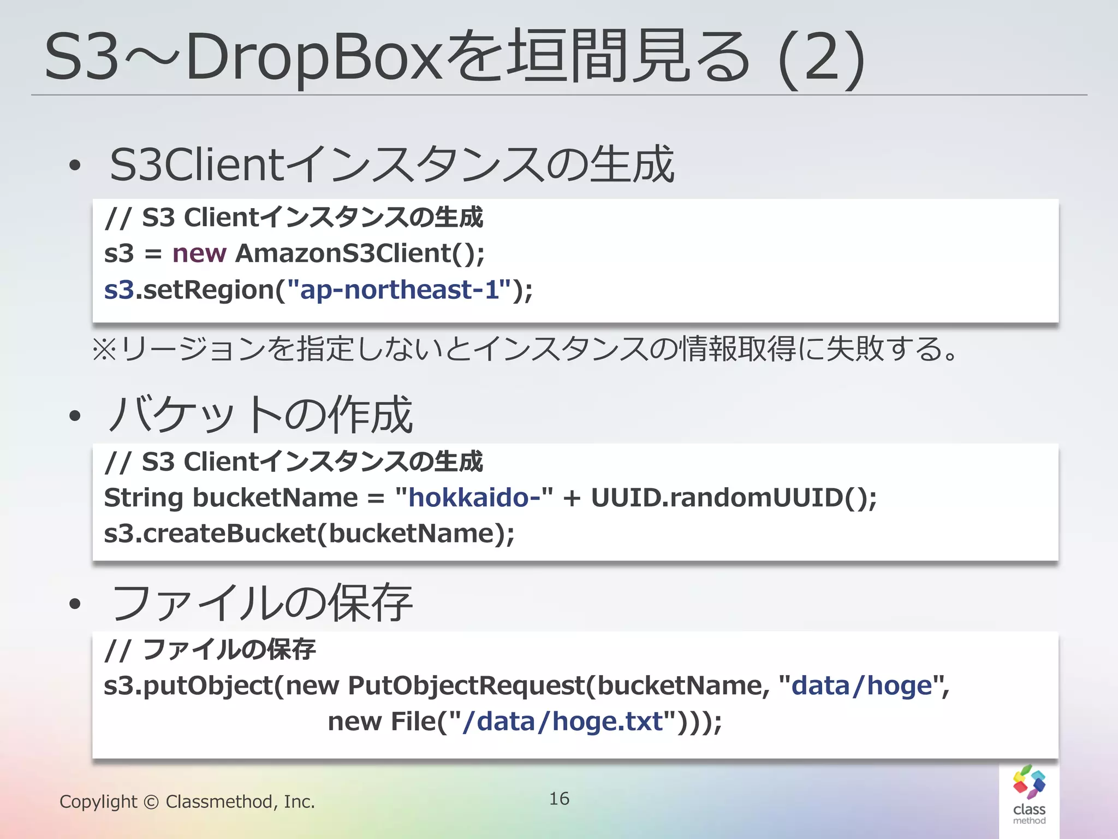Click the comment in first code box

(294, 217)
